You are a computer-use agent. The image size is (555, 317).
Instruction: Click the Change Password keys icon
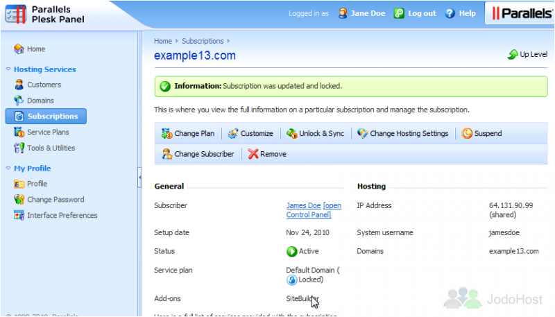[19, 200]
